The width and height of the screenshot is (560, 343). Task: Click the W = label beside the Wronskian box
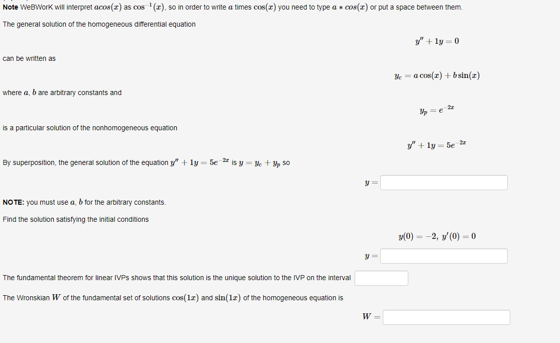pos(370,317)
